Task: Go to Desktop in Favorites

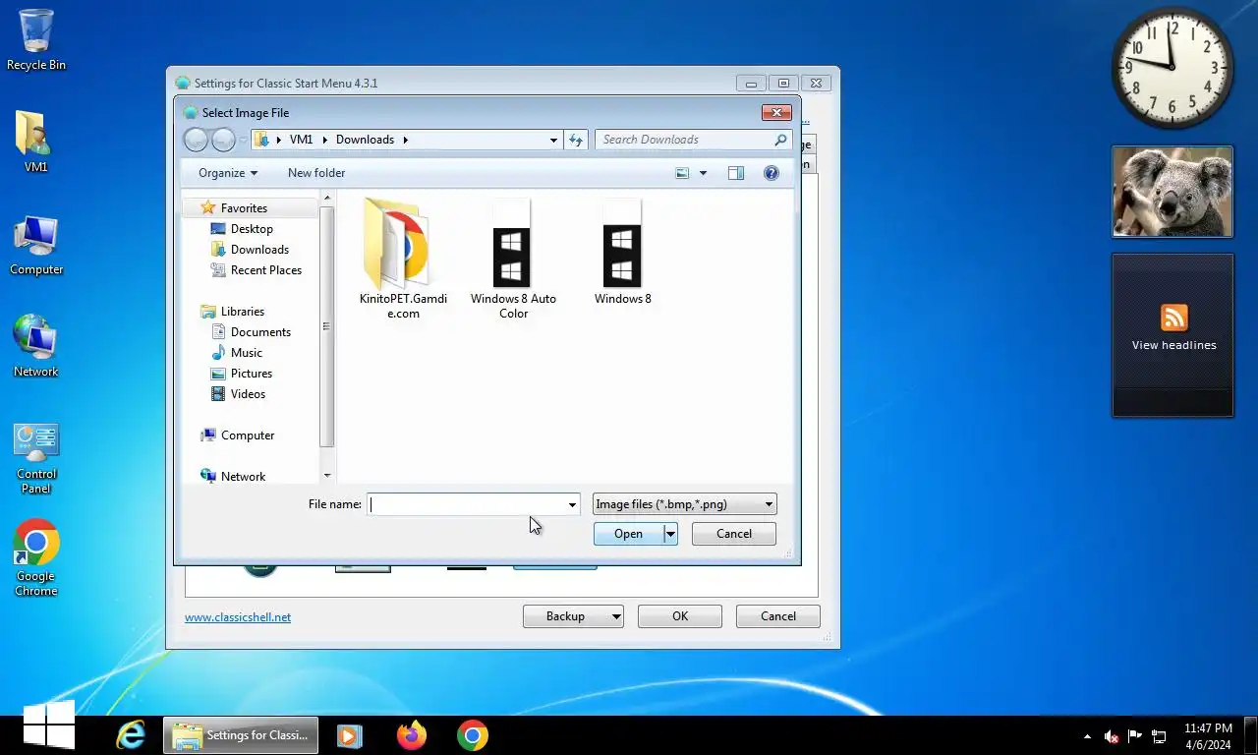Action: [252, 228]
